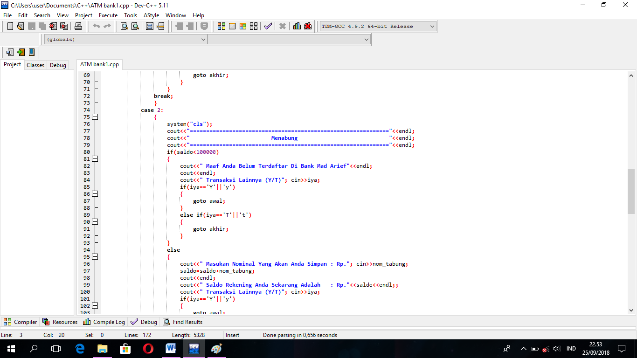The image size is (637, 358).
Task: Collapse the fold marker at line 102
Action: point(95,305)
